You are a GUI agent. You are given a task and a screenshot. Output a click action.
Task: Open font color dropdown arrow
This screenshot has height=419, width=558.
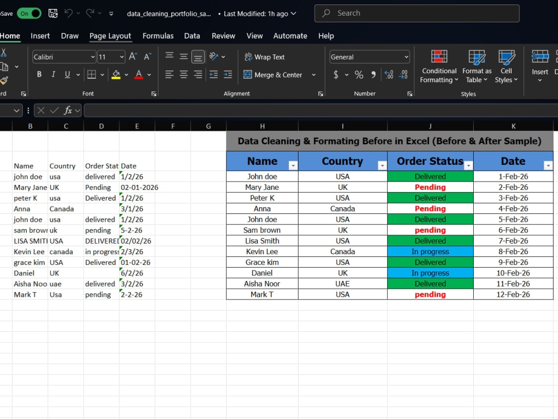149,75
